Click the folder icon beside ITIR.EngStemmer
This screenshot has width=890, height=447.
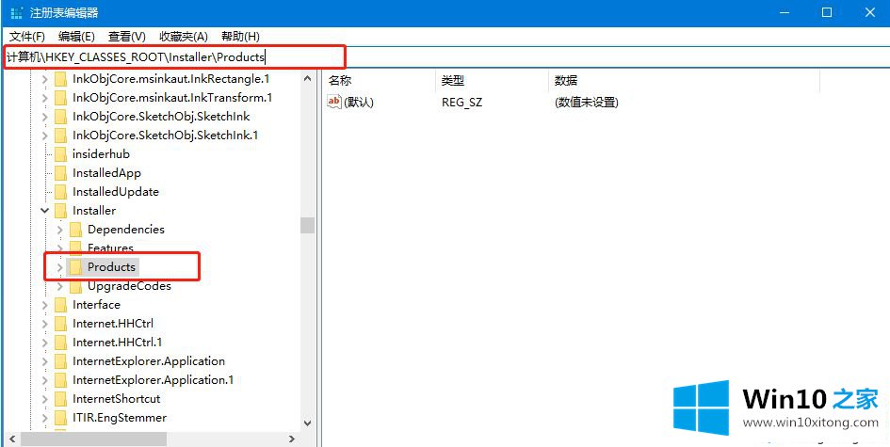tap(61, 418)
